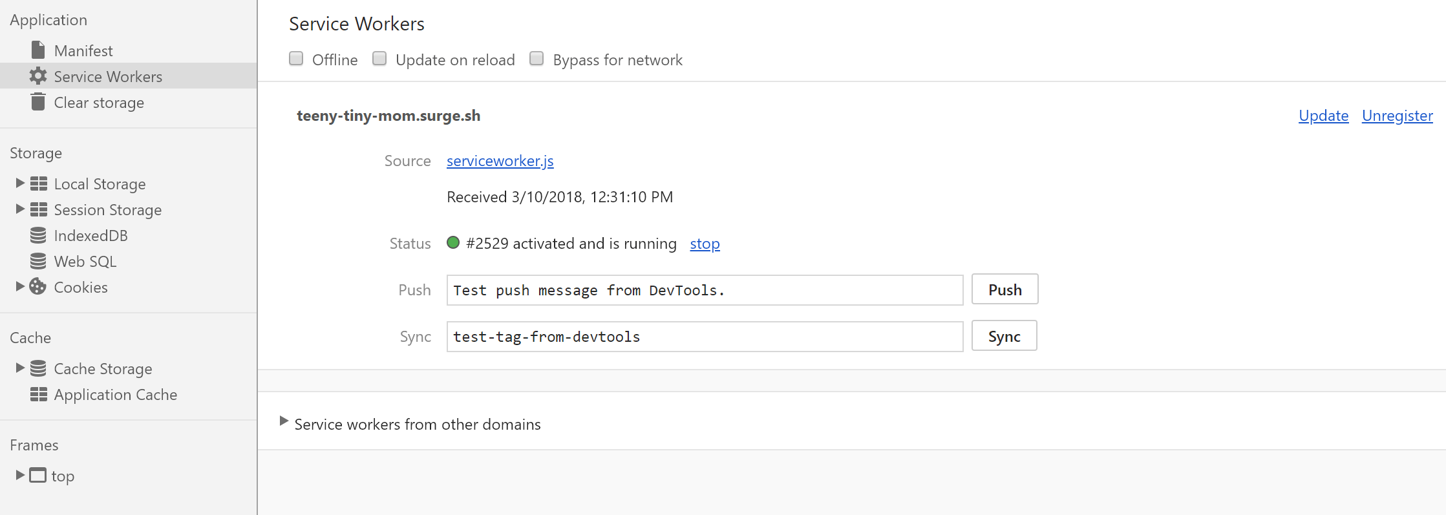This screenshot has height=515, width=1446.
Task: Click the Service Workers gear icon
Action: pyautogui.click(x=38, y=76)
